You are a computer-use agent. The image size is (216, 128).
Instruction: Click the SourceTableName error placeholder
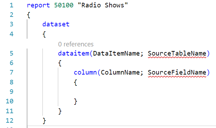coord(177,53)
